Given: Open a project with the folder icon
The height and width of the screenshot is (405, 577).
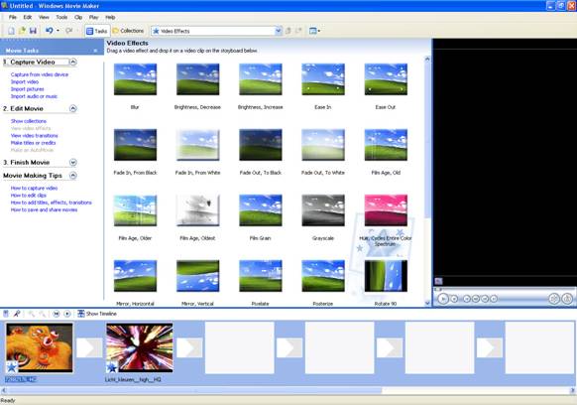Looking at the screenshot, I should [x=22, y=31].
